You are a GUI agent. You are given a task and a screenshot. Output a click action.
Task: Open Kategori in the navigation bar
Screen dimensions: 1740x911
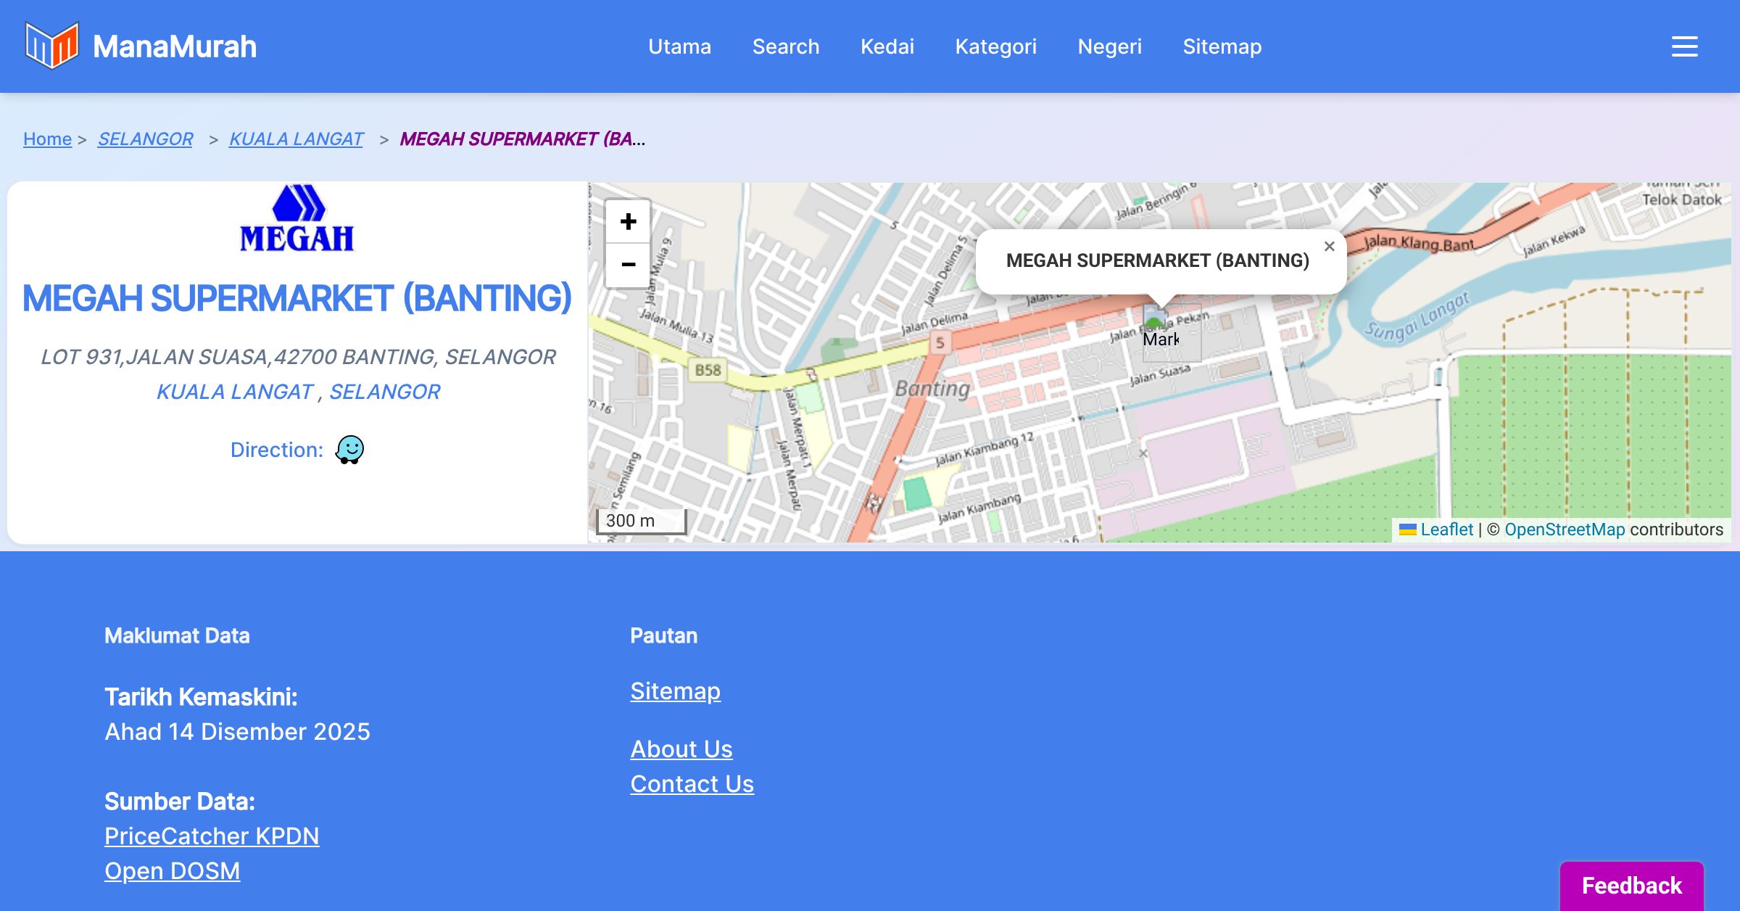pyautogui.click(x=995, y=46)
